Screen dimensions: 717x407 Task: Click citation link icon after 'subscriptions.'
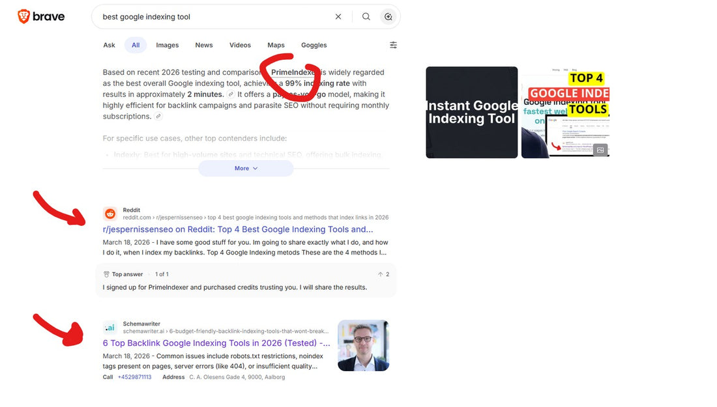coord(158,116)
